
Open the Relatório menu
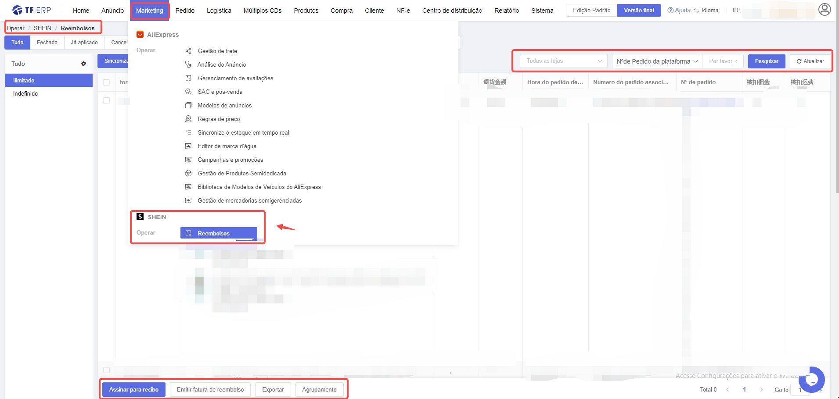tap(507, 11)
